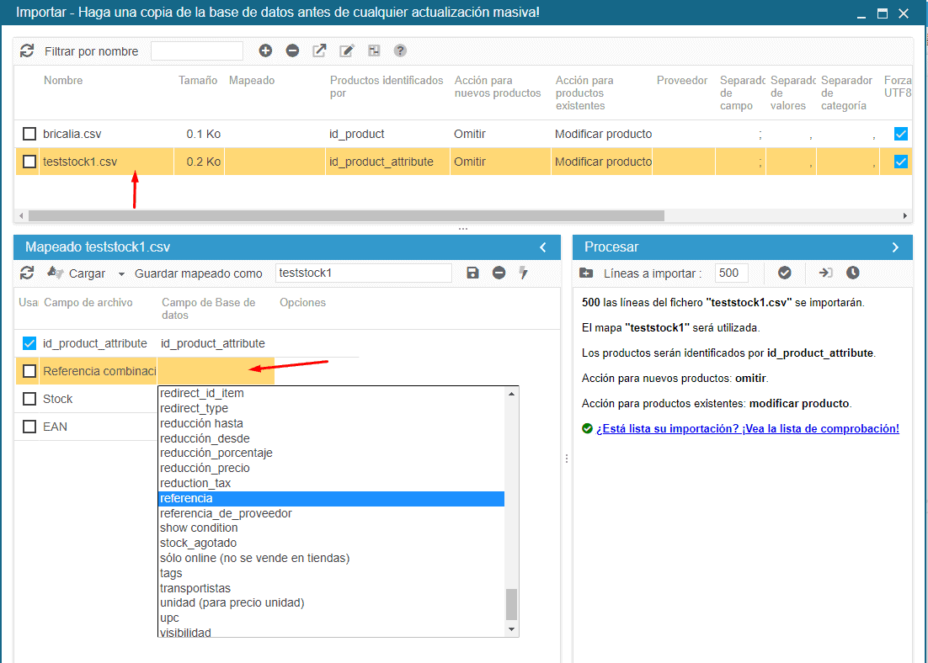Save the mapping with floppy disk icon

(472, 273)
